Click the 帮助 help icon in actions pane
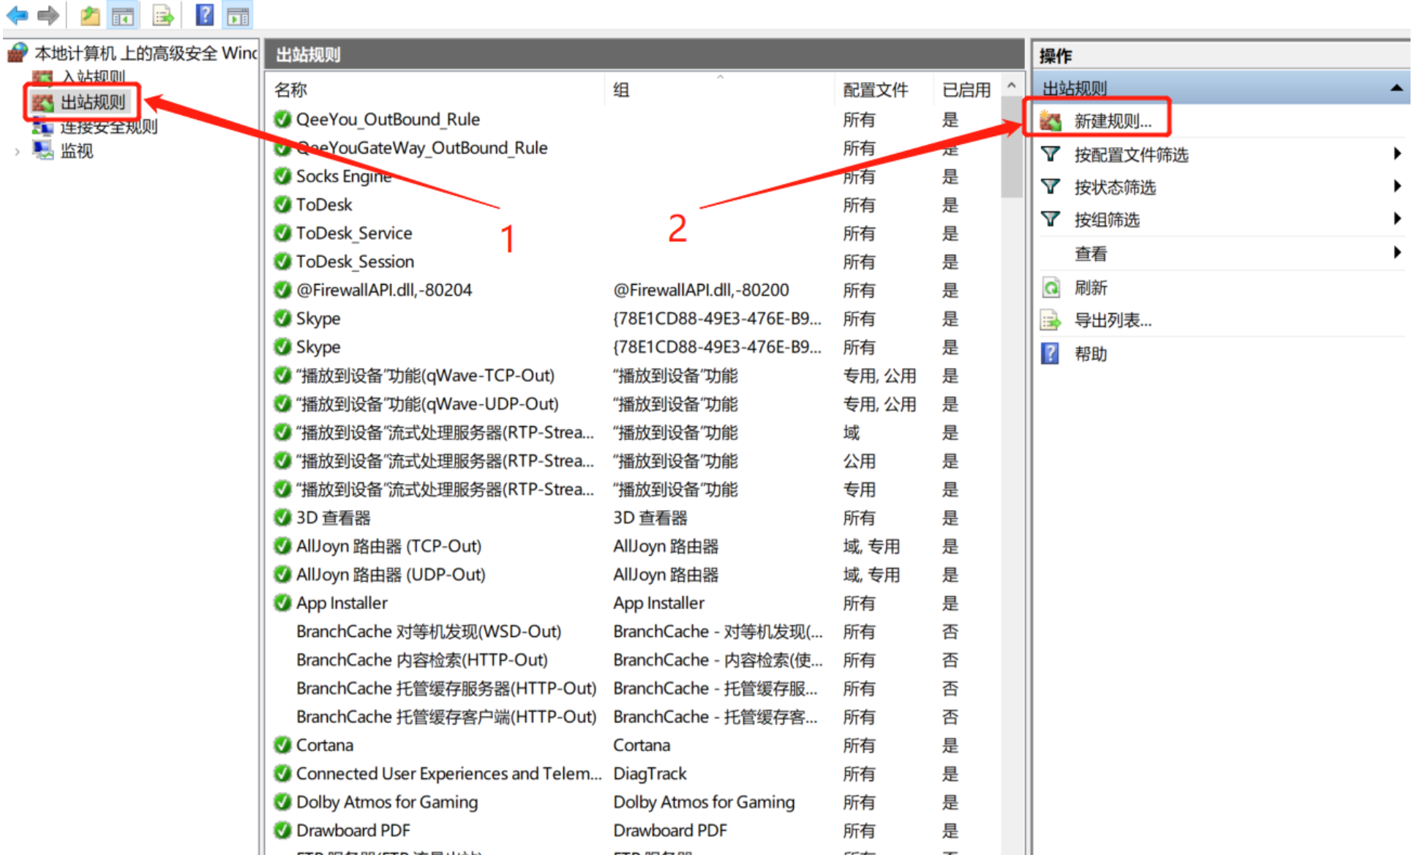 (x=1051, y=354)
